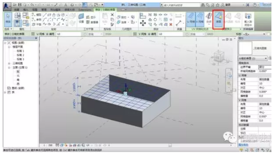This screenshot has width=275, height=154.
Task: Expand the 族 families node at tree bottom
Action: pyautogui.click(x=5, y=92)
